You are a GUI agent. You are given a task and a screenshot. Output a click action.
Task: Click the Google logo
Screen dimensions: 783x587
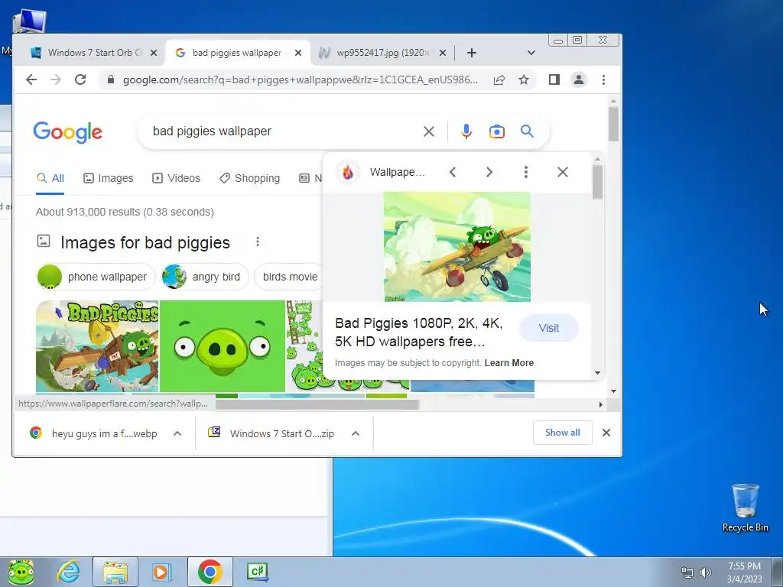click(x=68, y=132)
